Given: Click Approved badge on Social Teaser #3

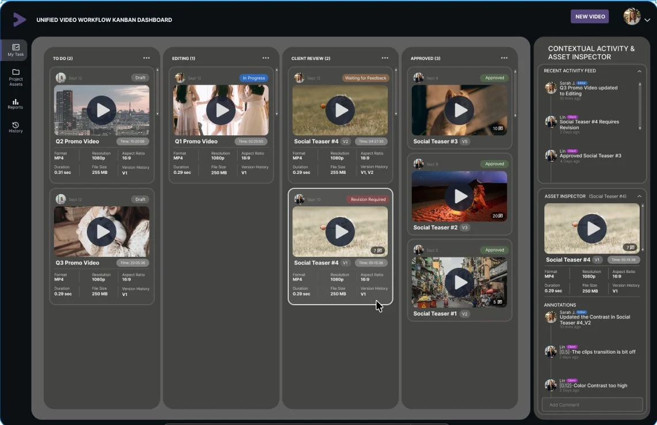Looking at the screenshot, I should click(494, 78).
